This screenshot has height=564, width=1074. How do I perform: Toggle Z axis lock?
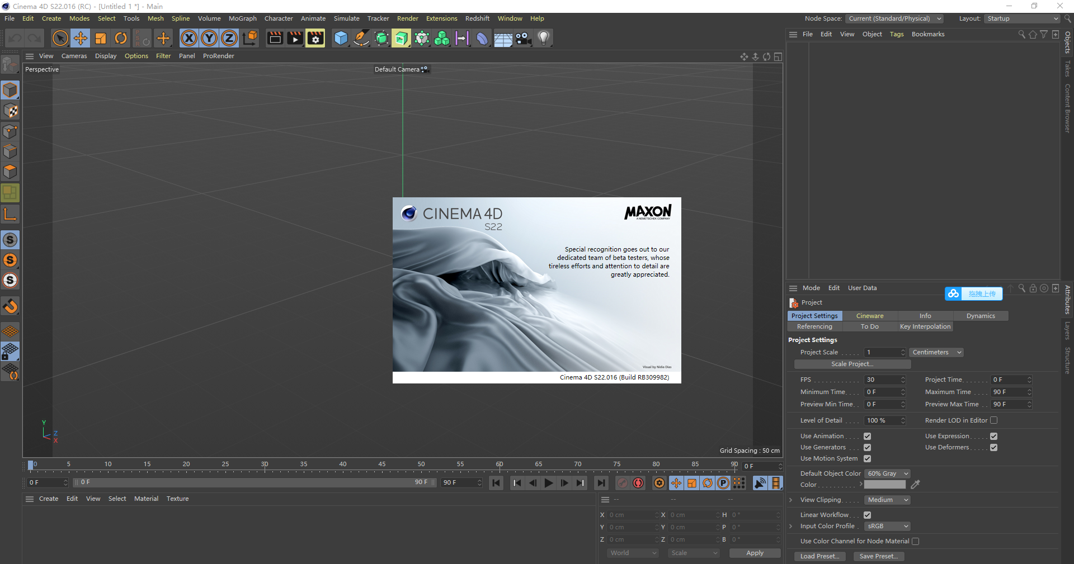pos(229,38)
